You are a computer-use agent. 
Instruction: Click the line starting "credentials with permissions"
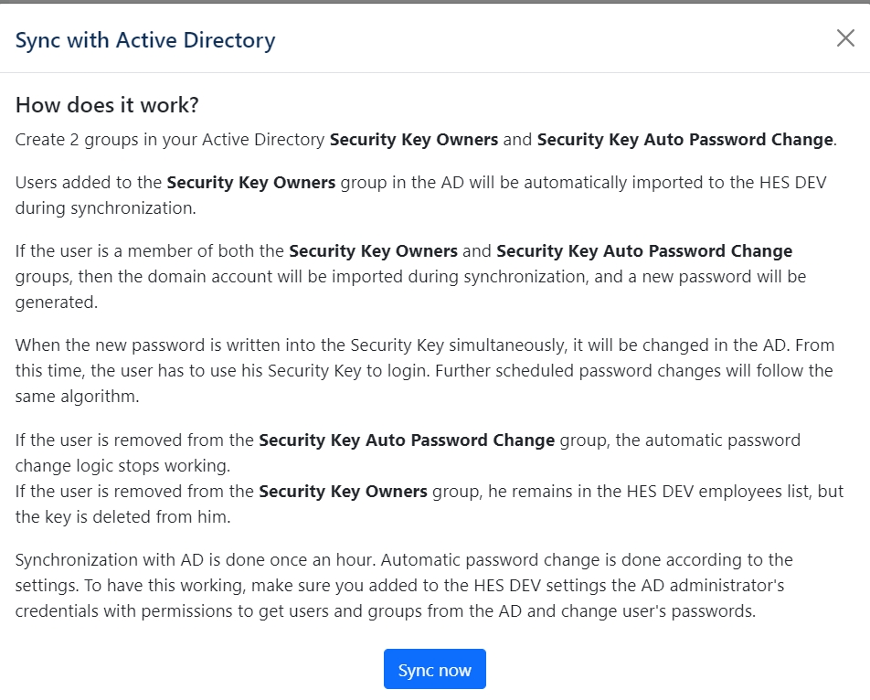pos(385,610)
